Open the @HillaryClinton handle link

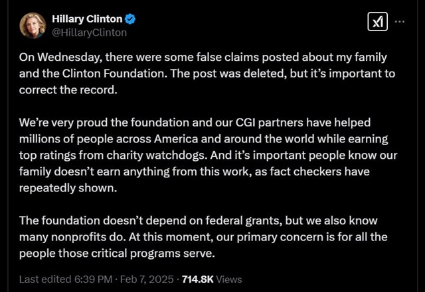click(x=89, y=32)
